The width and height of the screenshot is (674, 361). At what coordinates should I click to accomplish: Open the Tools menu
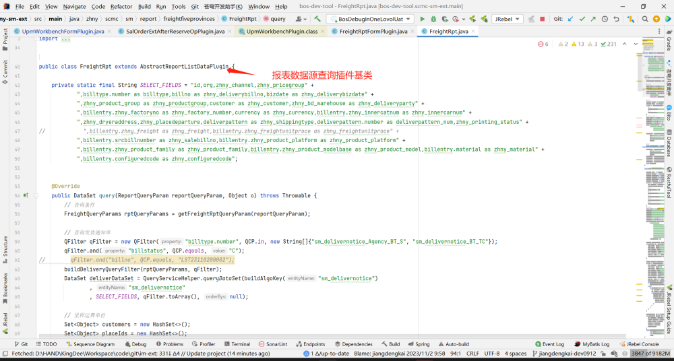pyautogui.click(x=179, y=7)
